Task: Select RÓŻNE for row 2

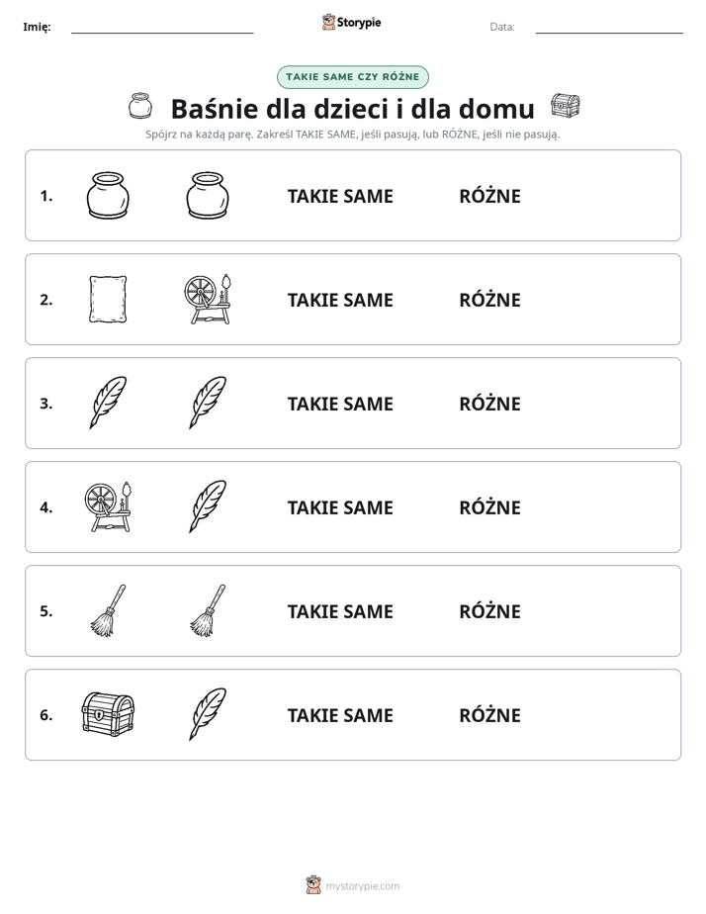Action: [489, 299]
